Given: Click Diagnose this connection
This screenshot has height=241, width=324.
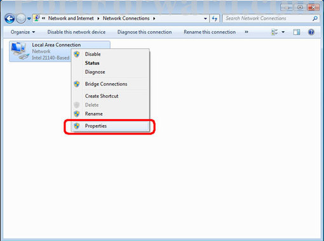Looking at the screenshot, I should pos(145,32).
